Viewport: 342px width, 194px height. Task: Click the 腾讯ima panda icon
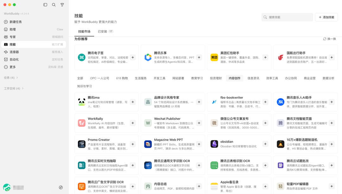[82, 102]
